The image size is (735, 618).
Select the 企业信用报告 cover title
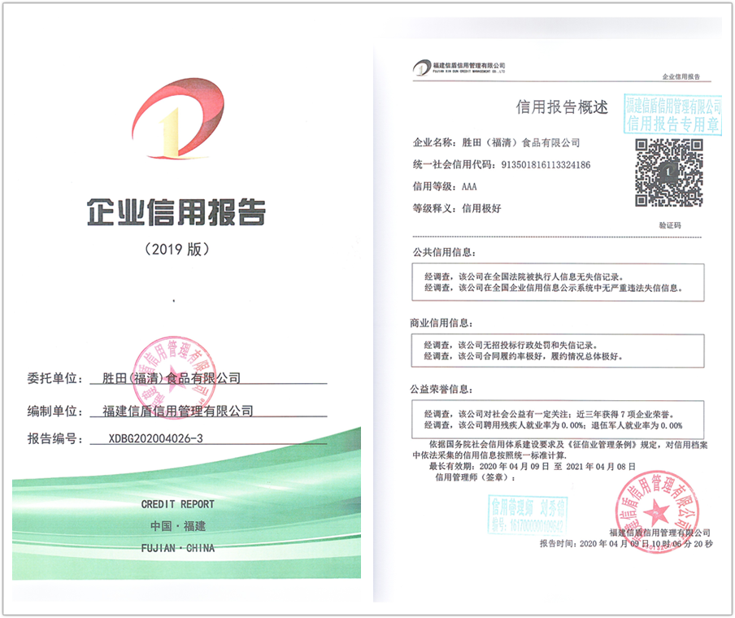176,211
